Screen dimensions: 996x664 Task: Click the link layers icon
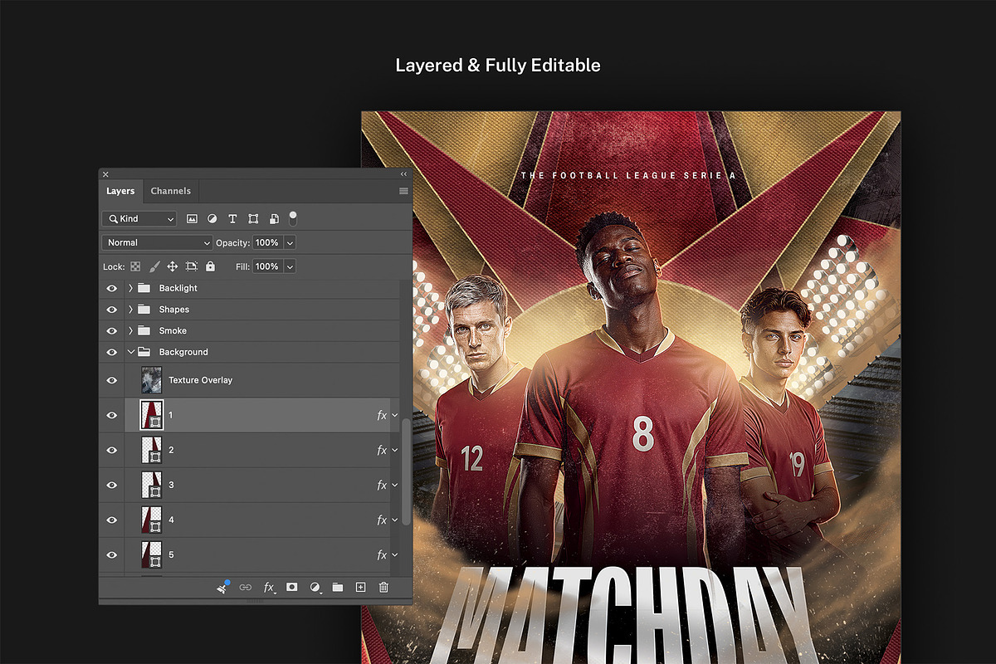pyautogui.click(x=246, y=587)
